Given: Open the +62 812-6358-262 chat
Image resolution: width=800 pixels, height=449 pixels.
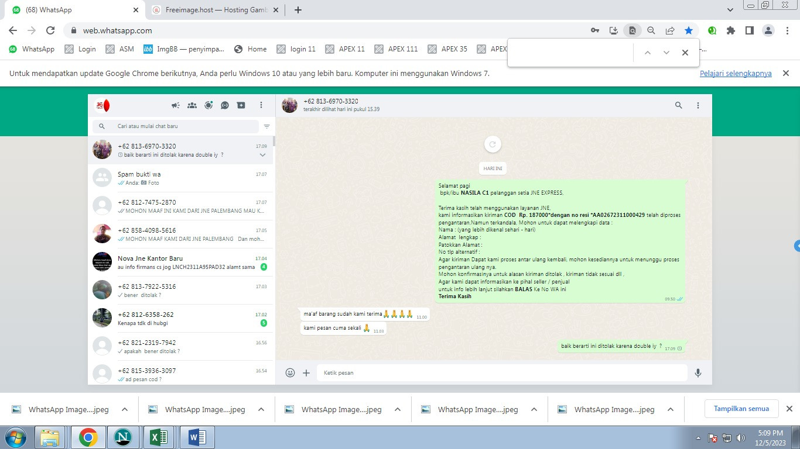Looking at the screenshot, I should point(182,319).
